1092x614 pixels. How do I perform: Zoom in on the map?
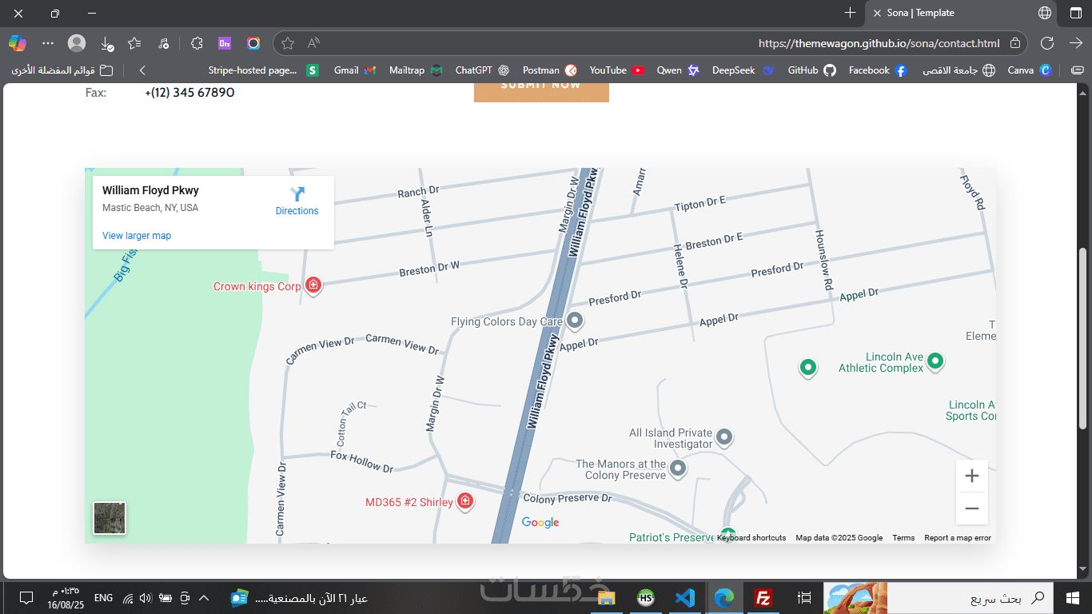click(972, 476)
